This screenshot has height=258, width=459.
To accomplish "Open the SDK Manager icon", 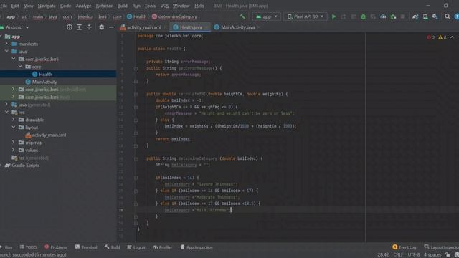I will point(435,16).
